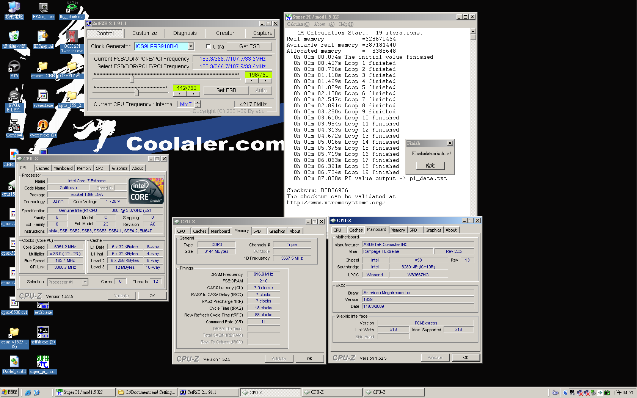Viewport: 637px width, 398px height.
Task: Click lower slider thumb in SetFSB
Action: pyautogui.click(x=136, y=92)
